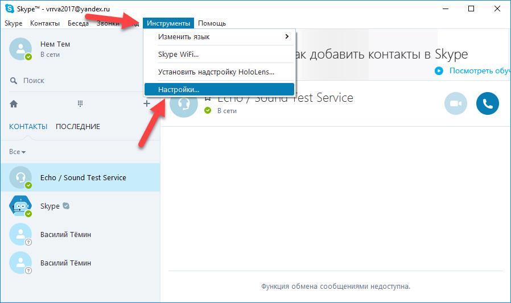
Task: Open the Контакты menu
Action: pos(44,23)
